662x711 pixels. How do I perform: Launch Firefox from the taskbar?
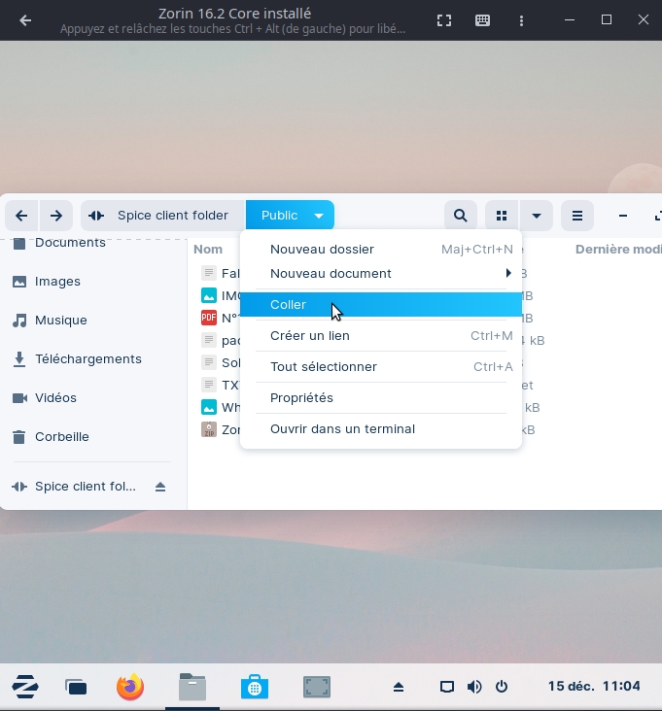(129, 687)
